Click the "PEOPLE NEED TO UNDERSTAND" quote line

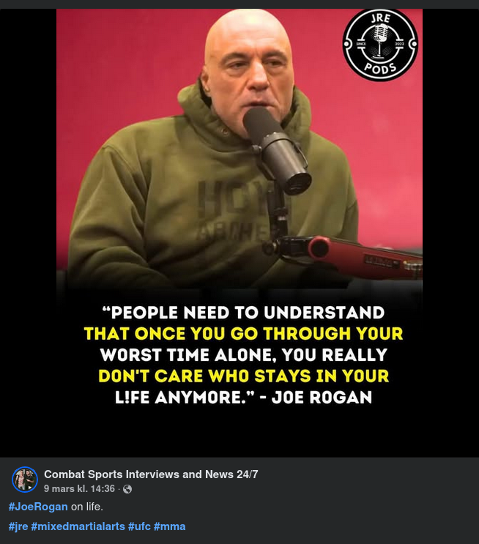point(244,312)
